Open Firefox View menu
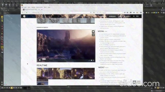 click(x=29, y=7)
